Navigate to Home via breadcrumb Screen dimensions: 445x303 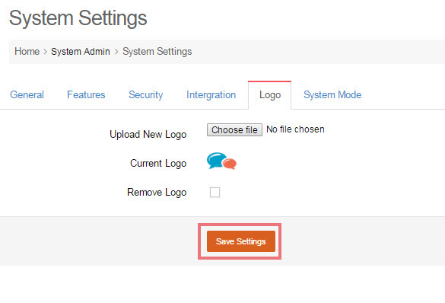point(27,52)
